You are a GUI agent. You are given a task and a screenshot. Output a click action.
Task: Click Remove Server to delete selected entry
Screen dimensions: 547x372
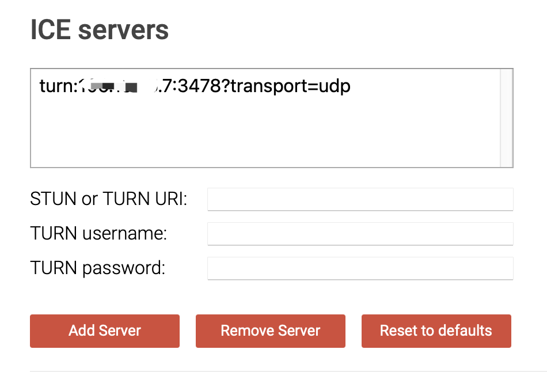click(270, 331)
